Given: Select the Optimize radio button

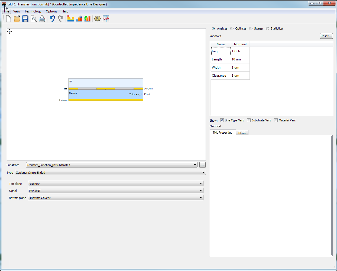Looking at the screenshot, I should point(232,28).
